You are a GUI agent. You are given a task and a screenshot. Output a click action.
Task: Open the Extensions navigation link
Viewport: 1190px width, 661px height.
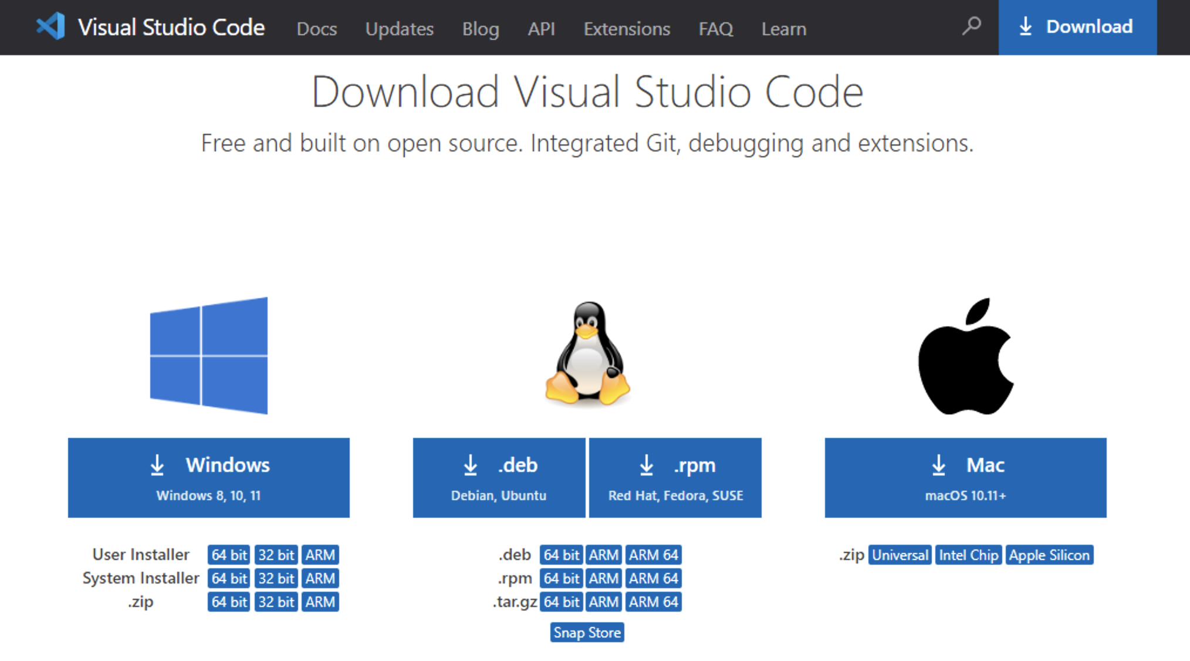(627, 28)
